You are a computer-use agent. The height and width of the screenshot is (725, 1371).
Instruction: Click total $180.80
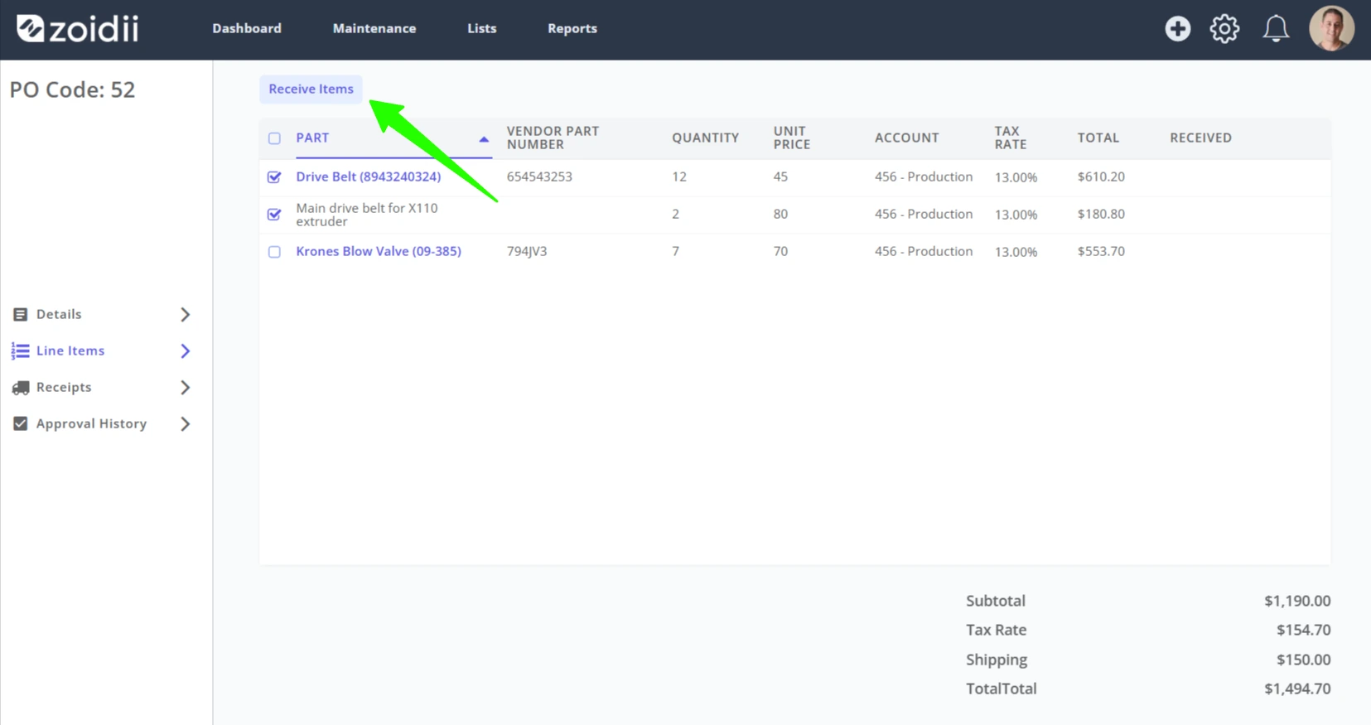click(1101, 214)
